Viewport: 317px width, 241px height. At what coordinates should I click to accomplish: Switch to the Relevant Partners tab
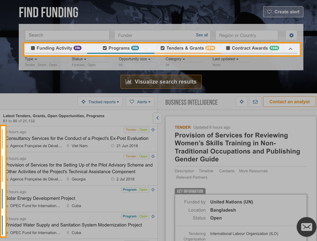tap(192, 177)
